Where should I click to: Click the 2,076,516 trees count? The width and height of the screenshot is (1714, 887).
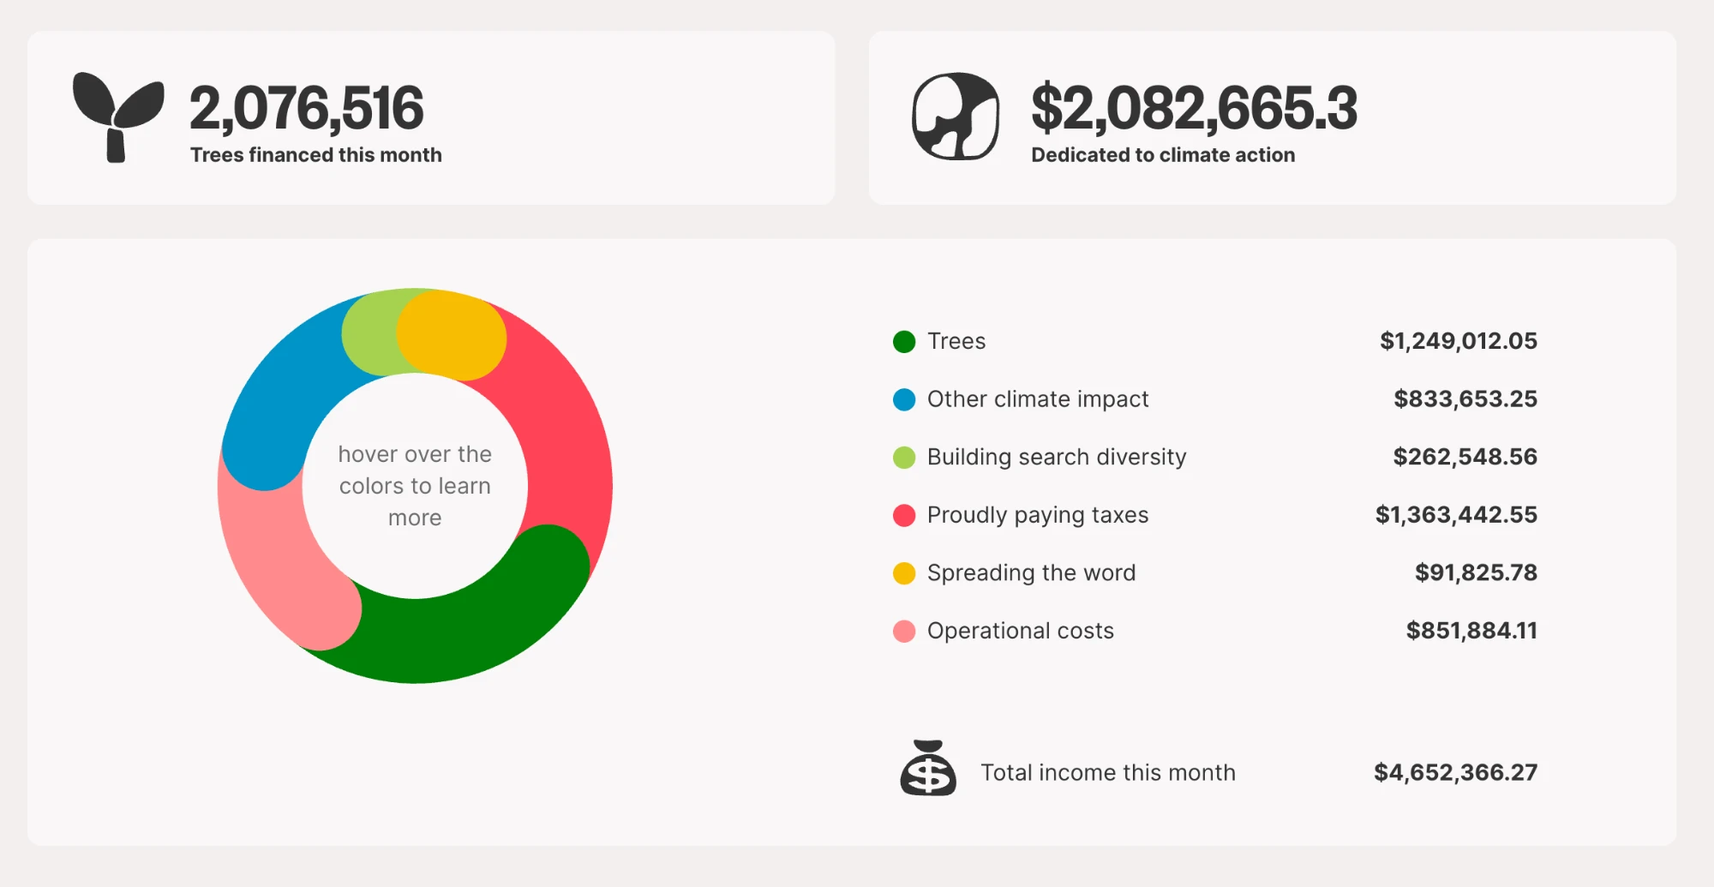[x=306, y=109]
